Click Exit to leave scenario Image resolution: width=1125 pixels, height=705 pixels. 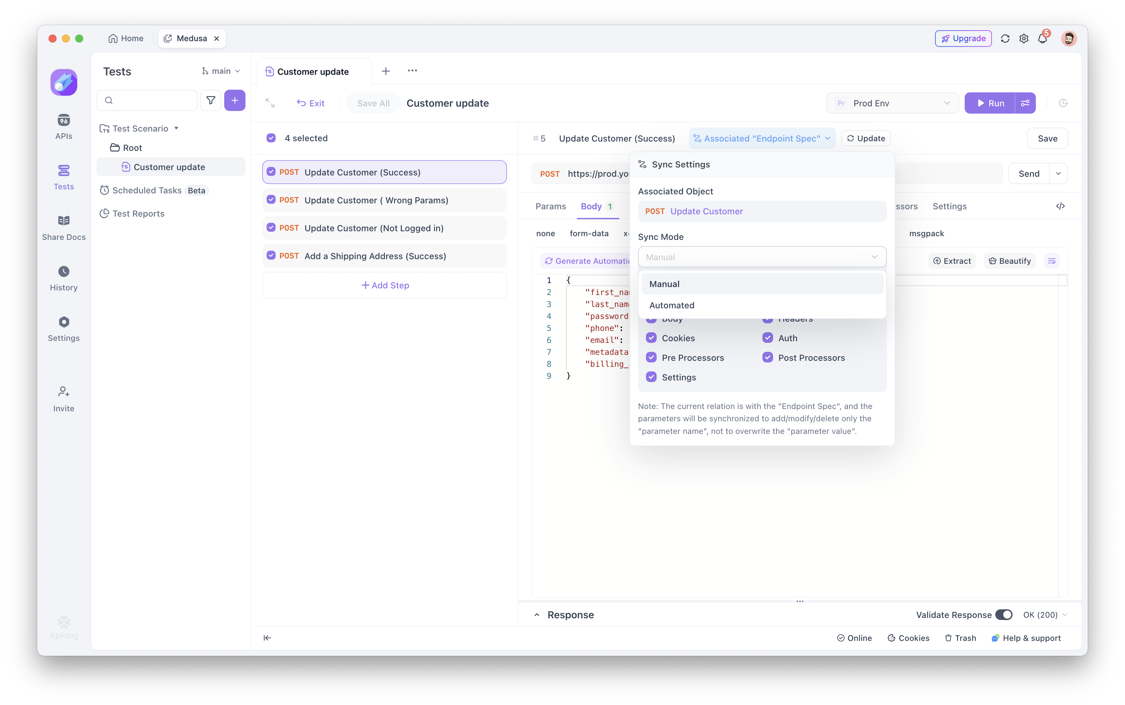(x=310, y=103)
